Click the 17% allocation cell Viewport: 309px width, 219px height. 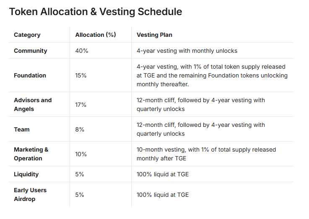tap(81, 105)
